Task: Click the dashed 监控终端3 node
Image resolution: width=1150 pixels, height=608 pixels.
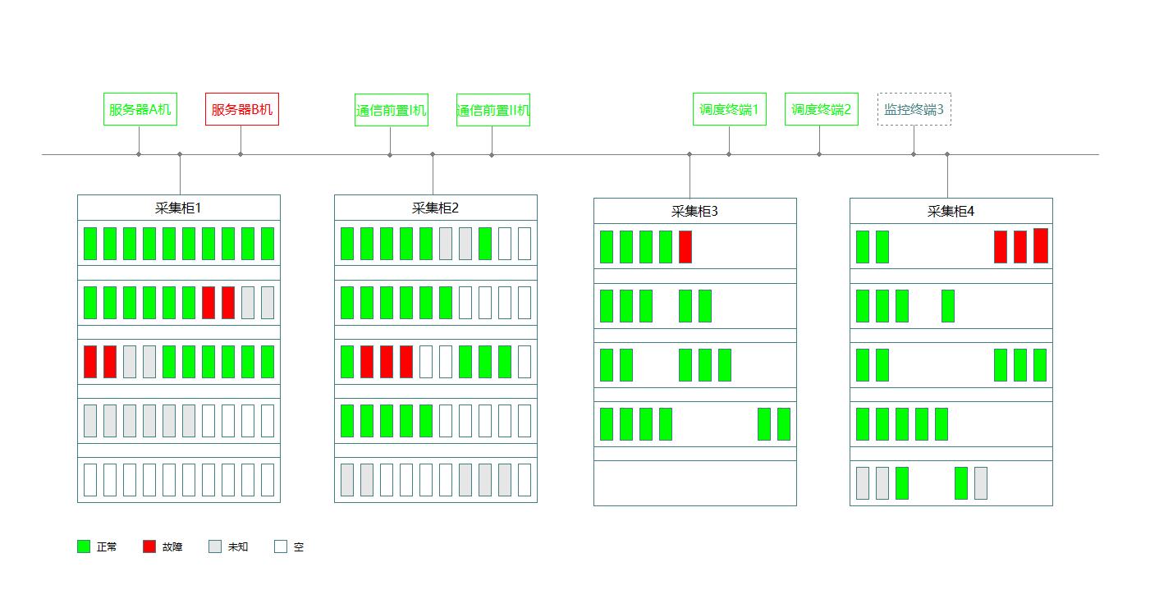Action: point(914,109)
